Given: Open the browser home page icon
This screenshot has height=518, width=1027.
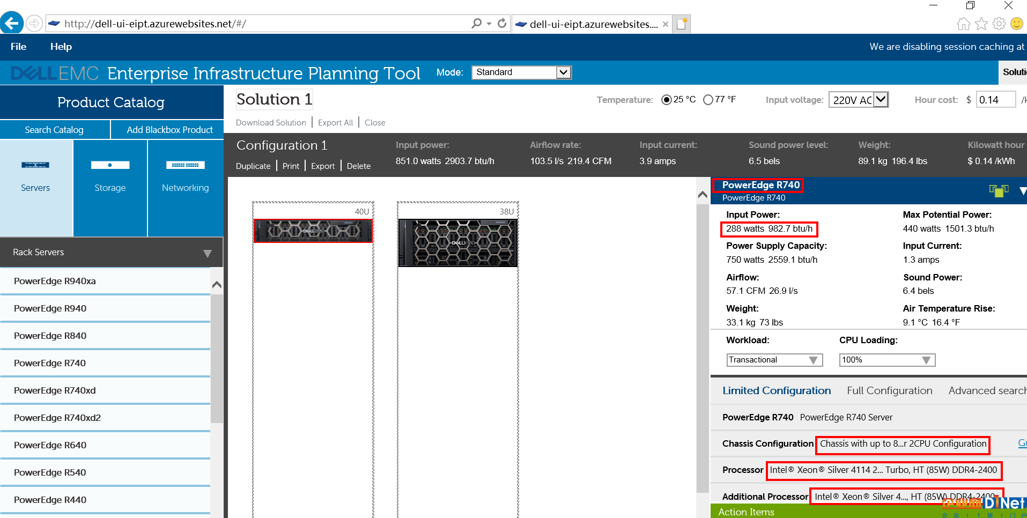Looking at the screenshot, I should coord(963,24).
